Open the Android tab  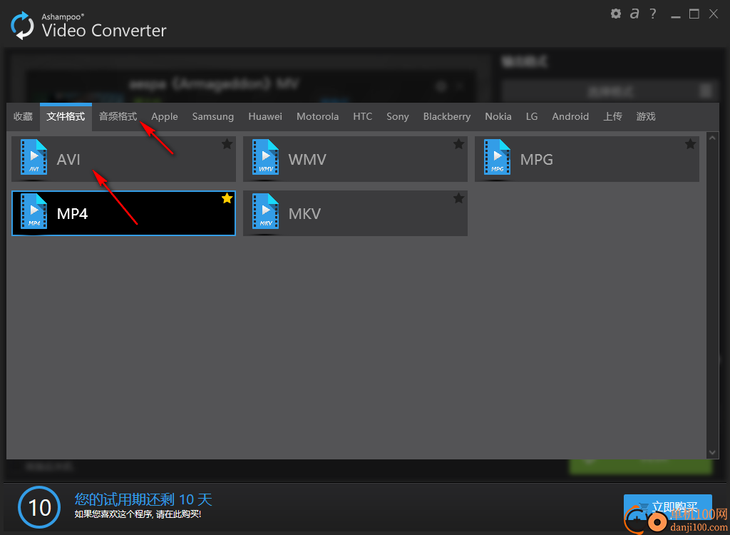pyautogui.click(x=570, y=116)
